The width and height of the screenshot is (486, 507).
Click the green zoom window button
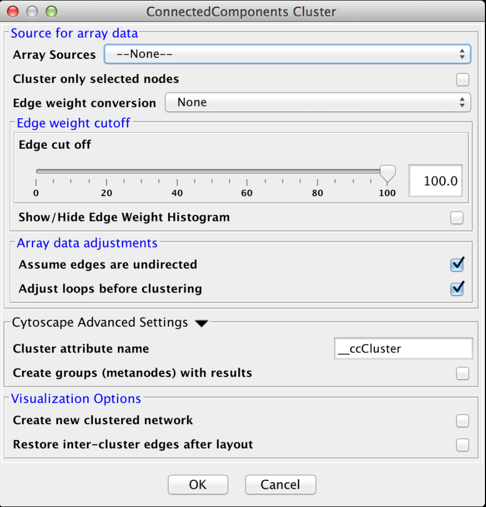coord(51,11)
